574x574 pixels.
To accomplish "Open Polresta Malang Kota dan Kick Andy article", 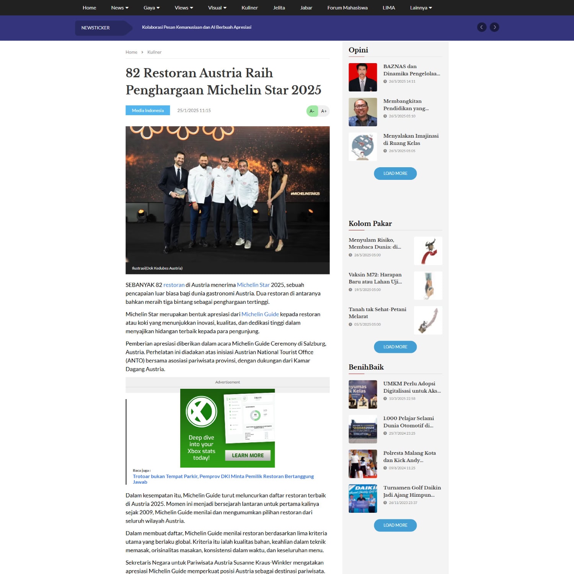I will pyautogui.click(x=409, y=457).
